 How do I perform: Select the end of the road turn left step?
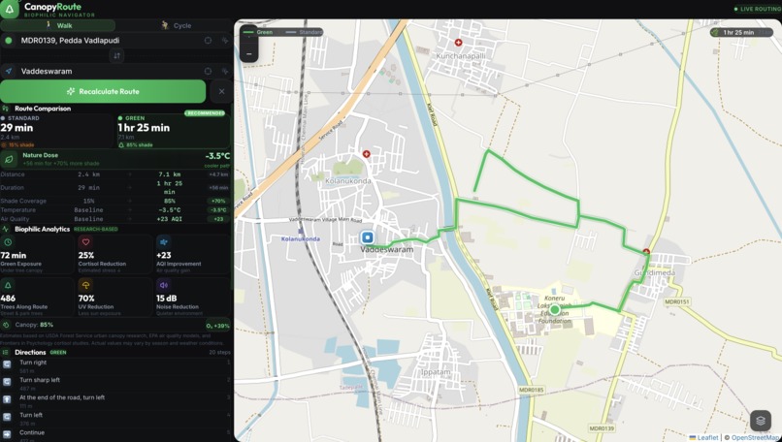115,401
